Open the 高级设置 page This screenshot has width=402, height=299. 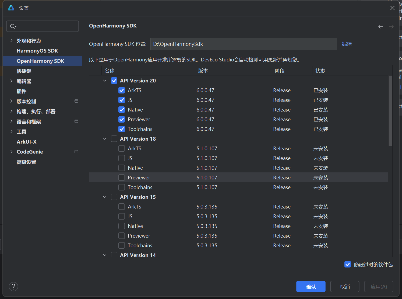26,162
